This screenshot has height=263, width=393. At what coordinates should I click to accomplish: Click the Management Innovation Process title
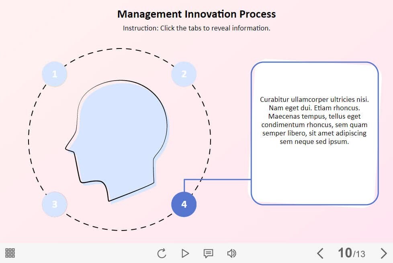pyautogui.click(x=196, y=14)
